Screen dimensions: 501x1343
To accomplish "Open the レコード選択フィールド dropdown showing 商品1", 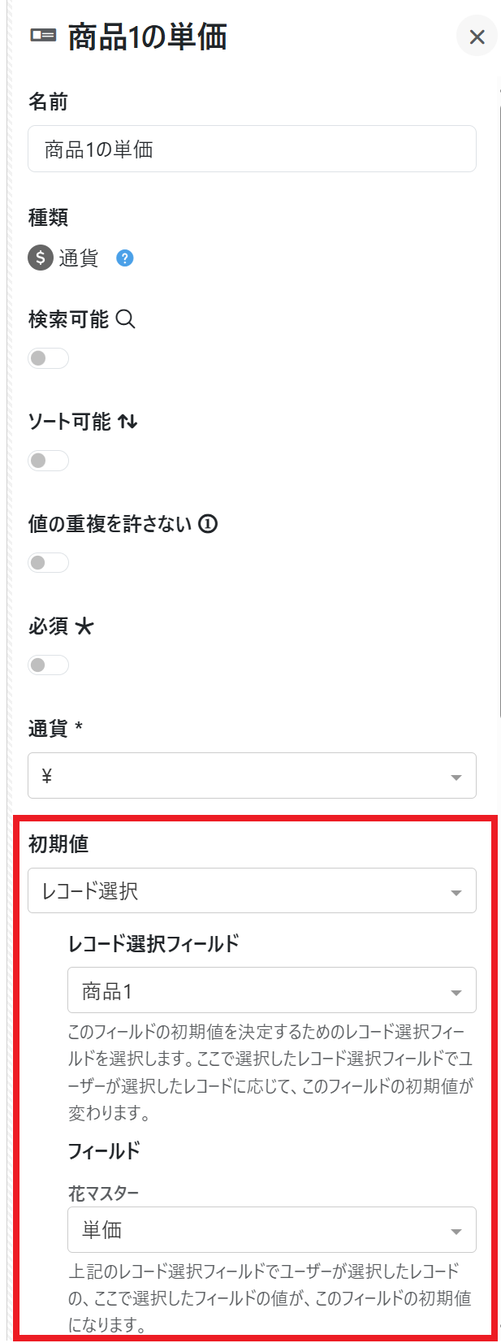I will pyautogui.click(x=271, y=990).
